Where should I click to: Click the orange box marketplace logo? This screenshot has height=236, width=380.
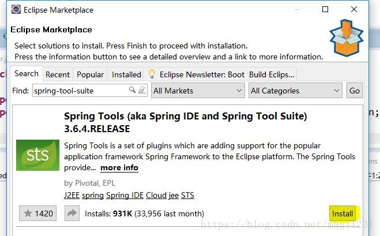(347, 38)
